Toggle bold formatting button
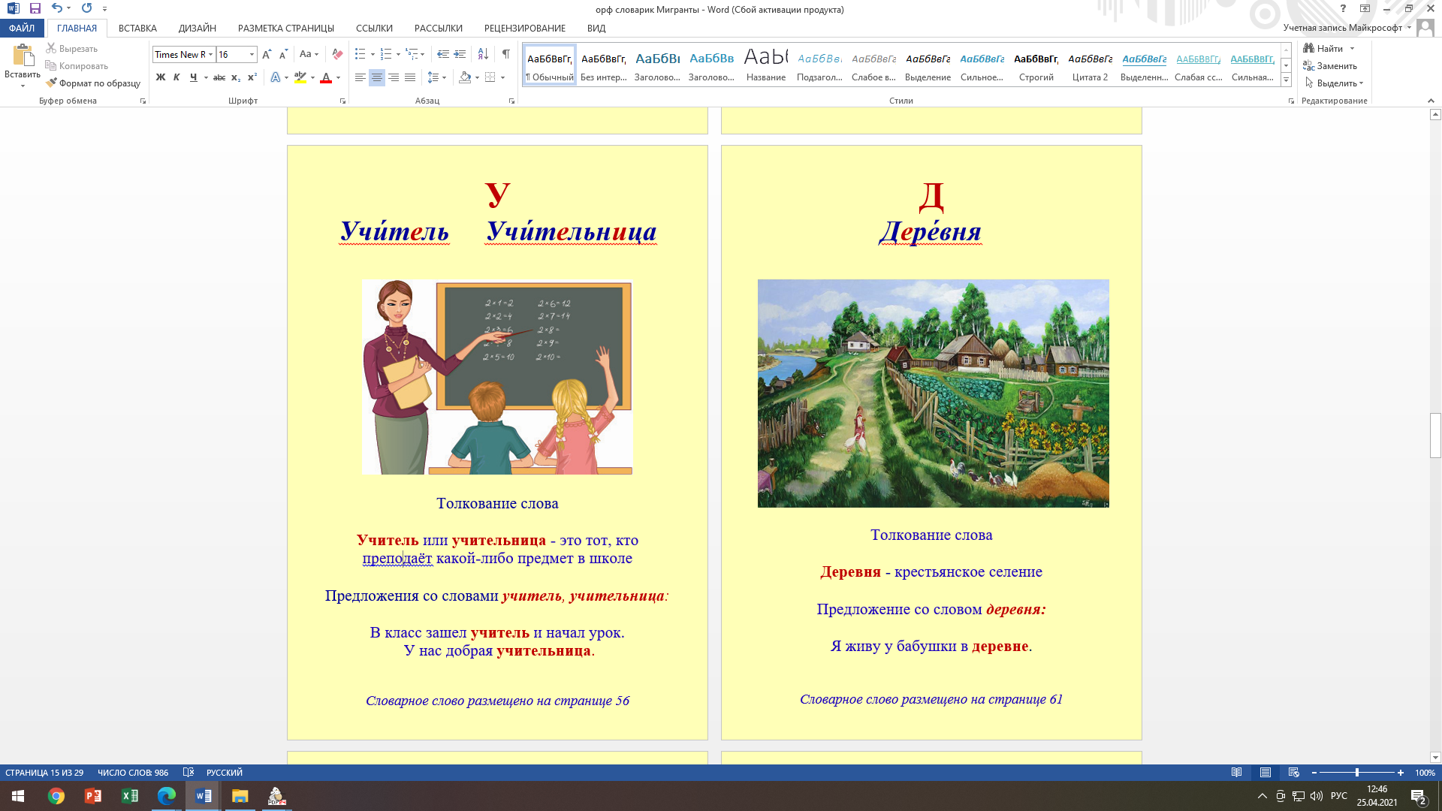This screenshot has width=1442, height=811. tap(161, 77)
